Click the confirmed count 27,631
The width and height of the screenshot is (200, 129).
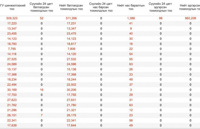click(x=71, y=100)
